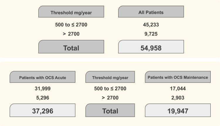
Task: Click the 9,725 value under All Patients
Action: (151, 34)
